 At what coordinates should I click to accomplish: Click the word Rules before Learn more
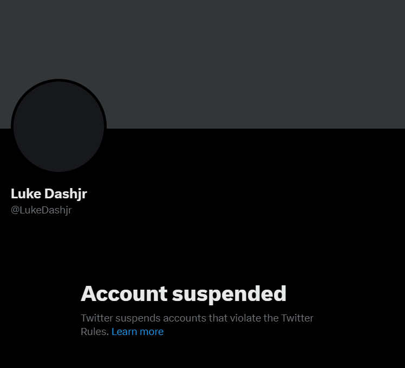coord(95,331)
